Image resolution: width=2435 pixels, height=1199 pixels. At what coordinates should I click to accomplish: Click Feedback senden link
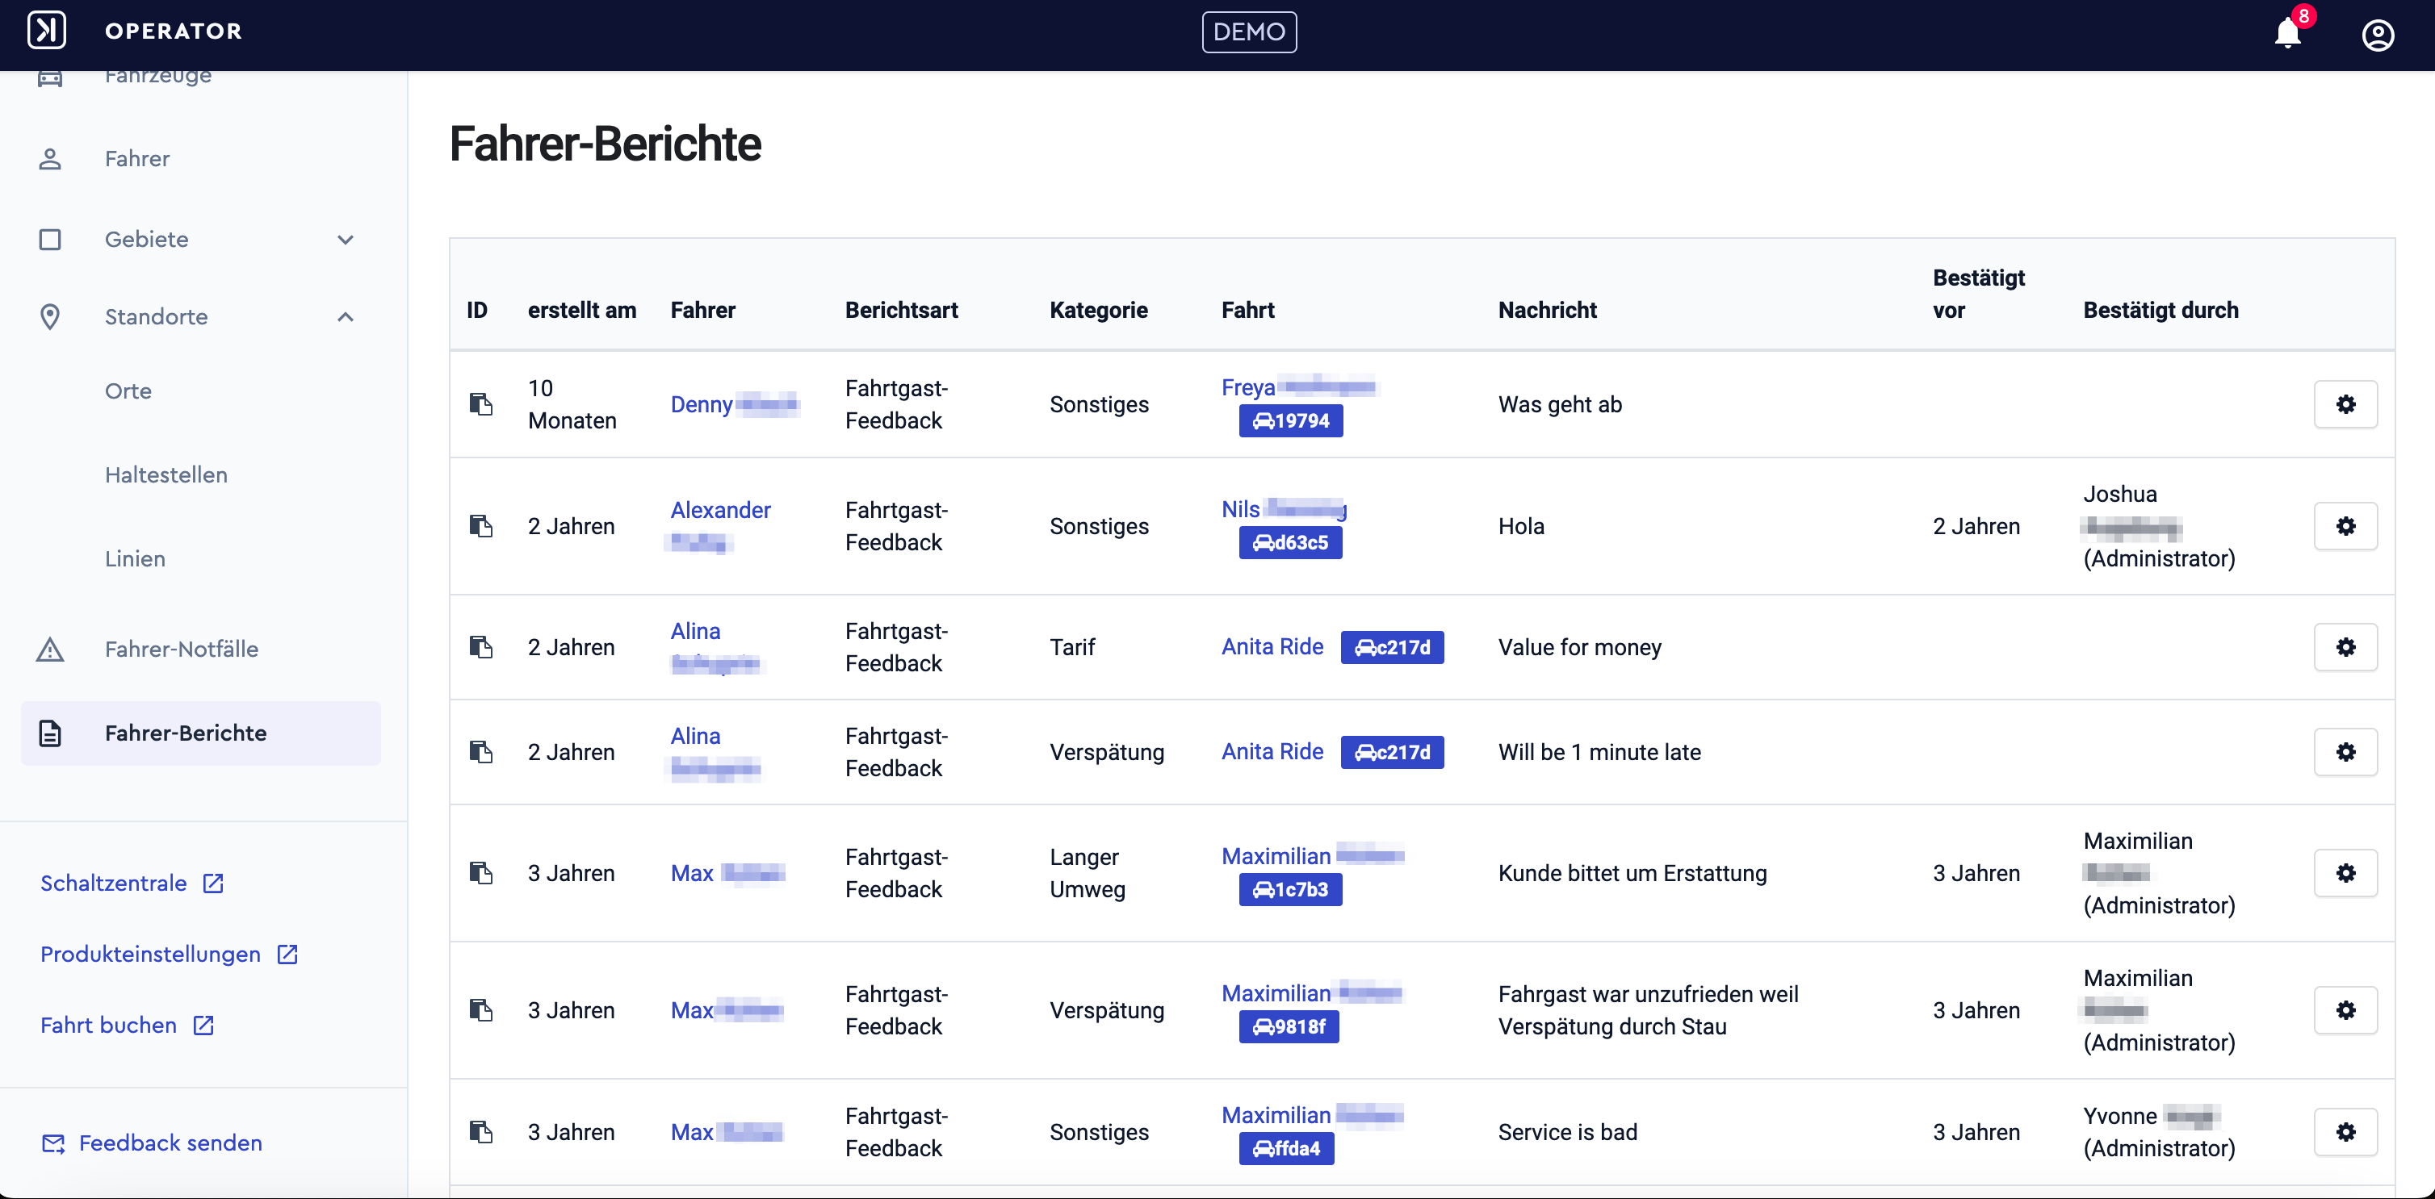(x=152, y=1143)
